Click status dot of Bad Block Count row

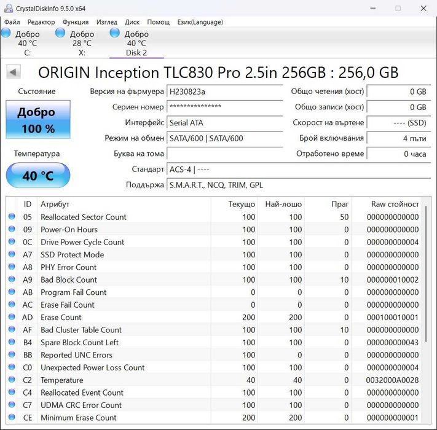12,279
